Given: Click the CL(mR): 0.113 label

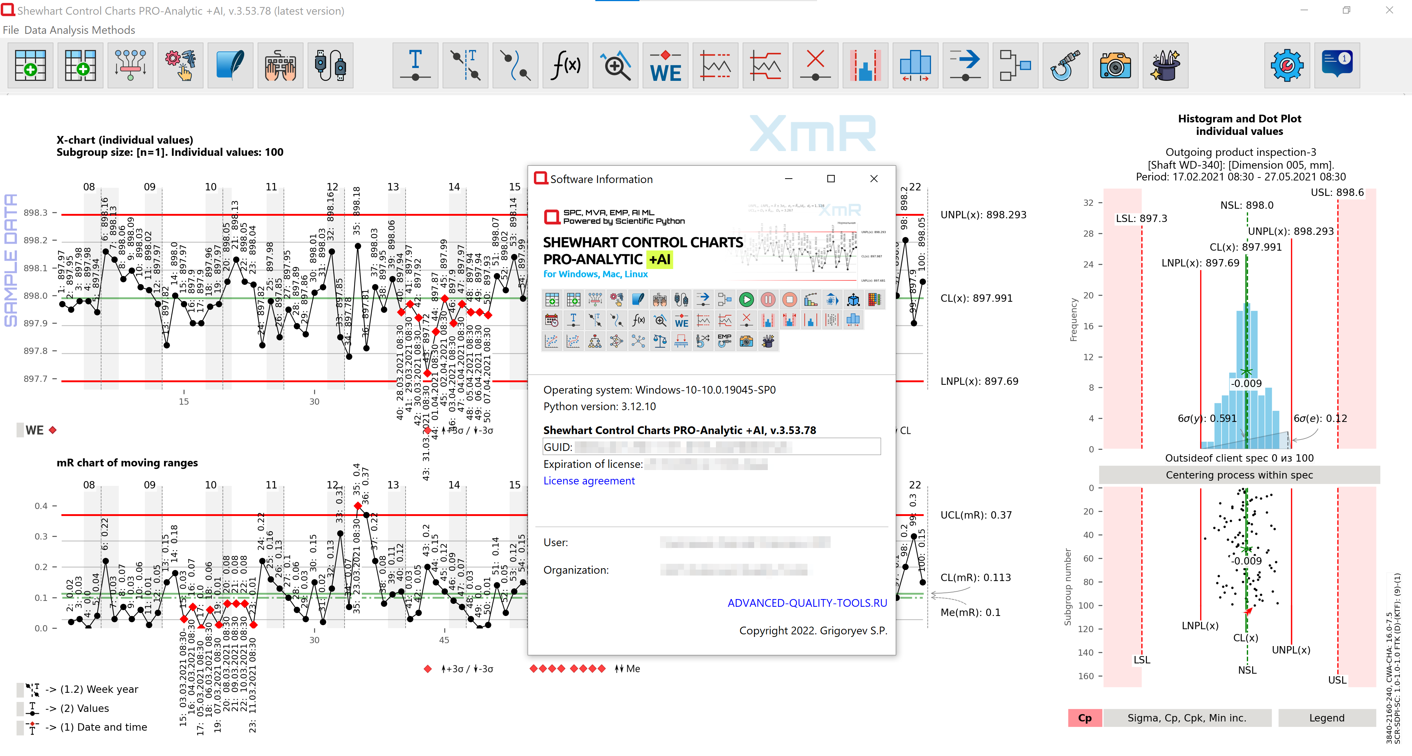Looking at the screenshot, I should click(x=975, y=577).
